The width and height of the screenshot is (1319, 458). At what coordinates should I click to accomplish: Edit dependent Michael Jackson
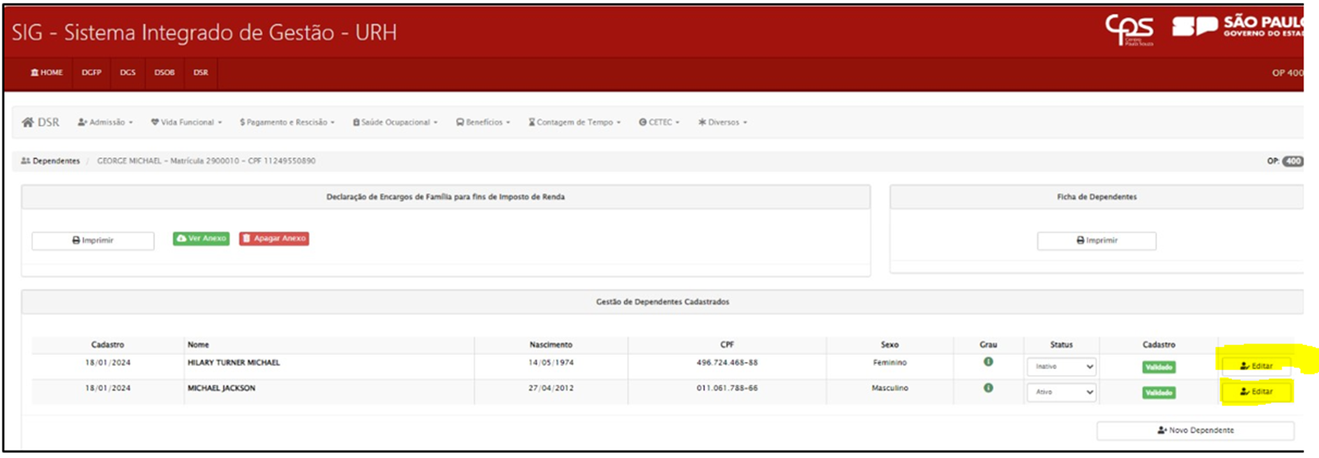[x=1256, y=392]
